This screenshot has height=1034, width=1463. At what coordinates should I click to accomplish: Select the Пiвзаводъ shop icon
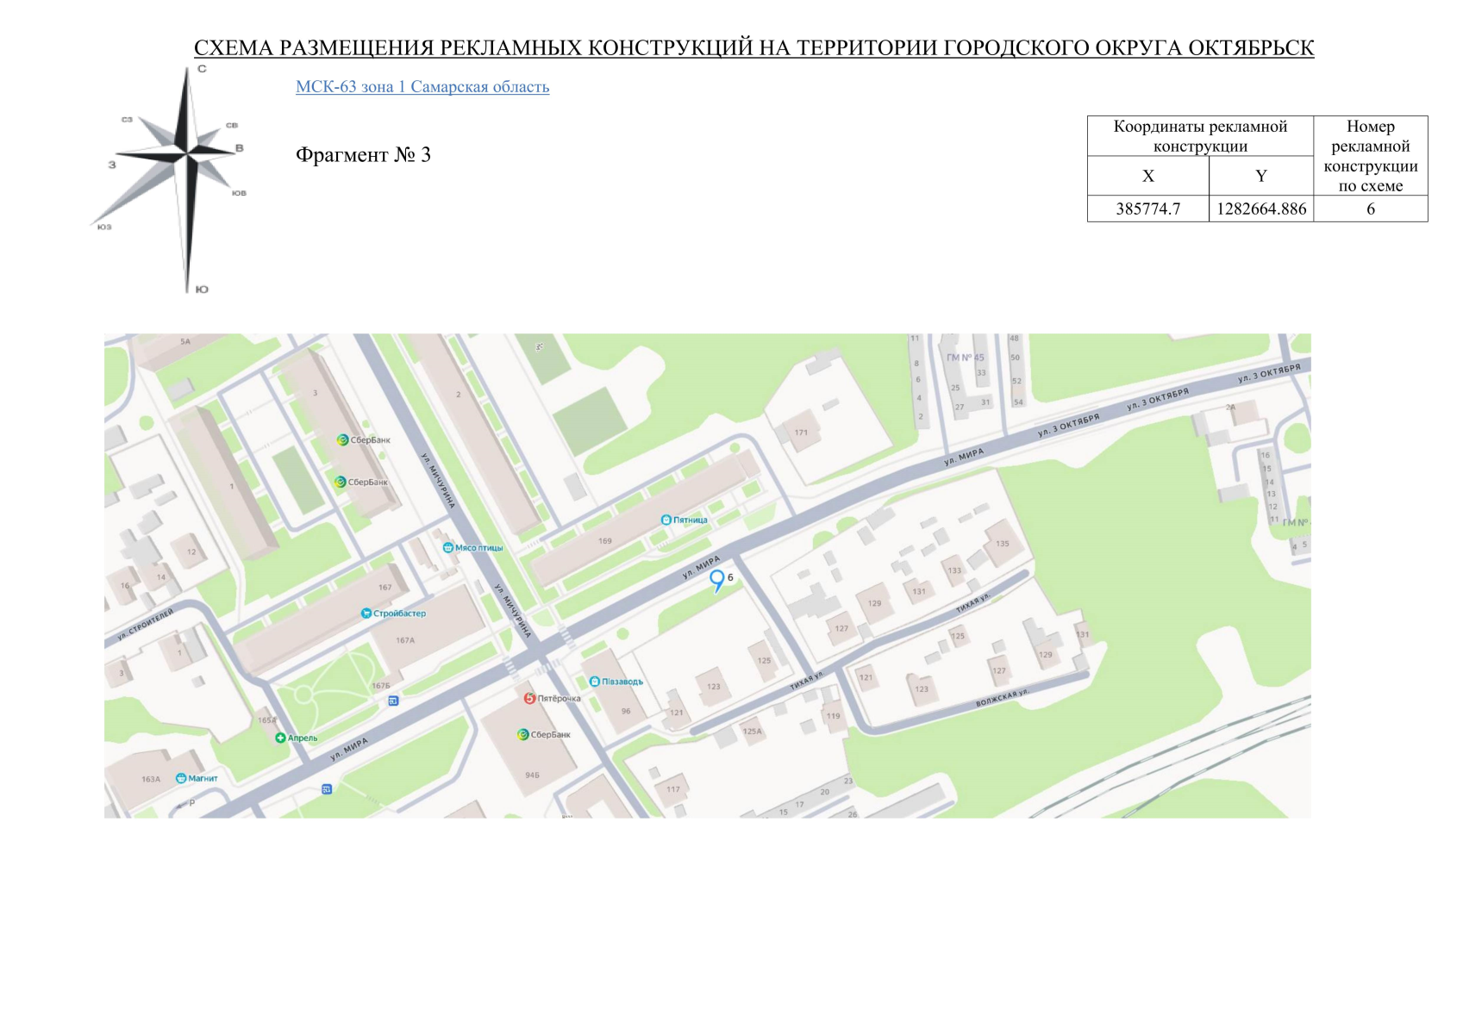click(594, 682)
